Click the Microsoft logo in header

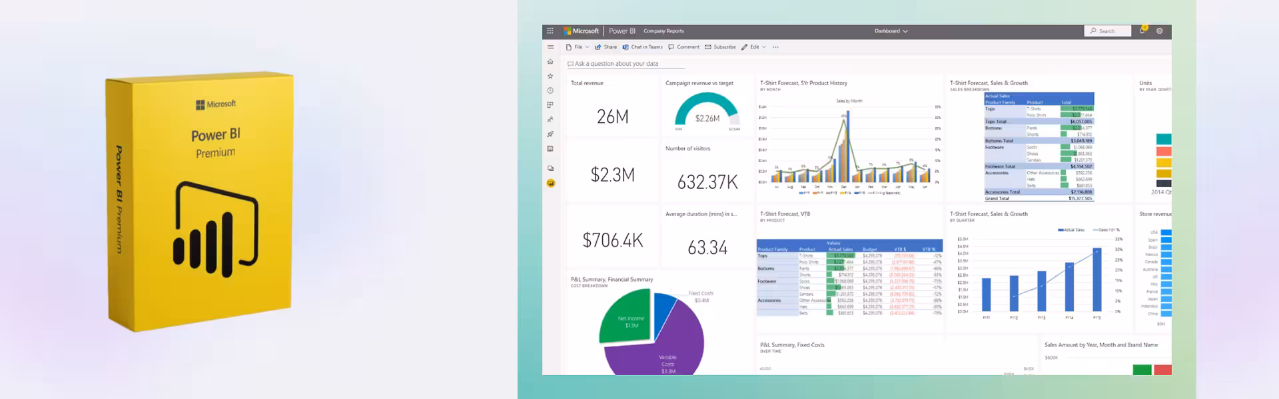(582, 31)
